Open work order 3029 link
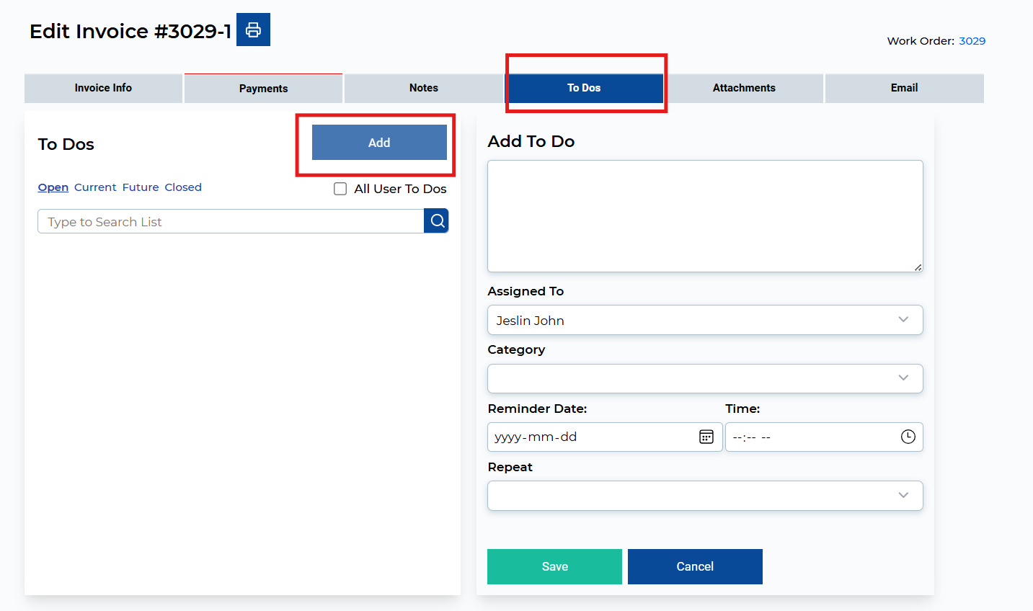Image resolution: width=1033 pixels, height=611 pixels. pos(972,41)
